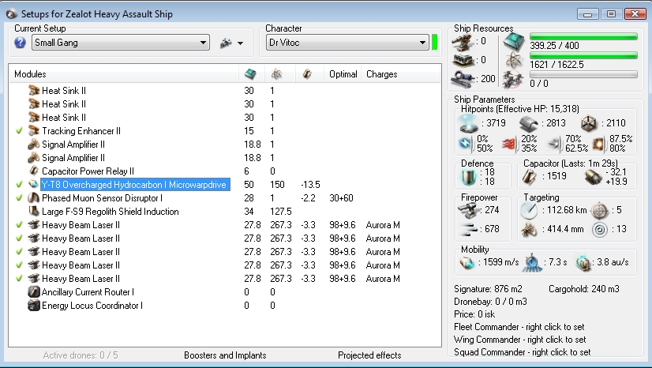
Task: Open Projected effects section
Action: (369, 355)
